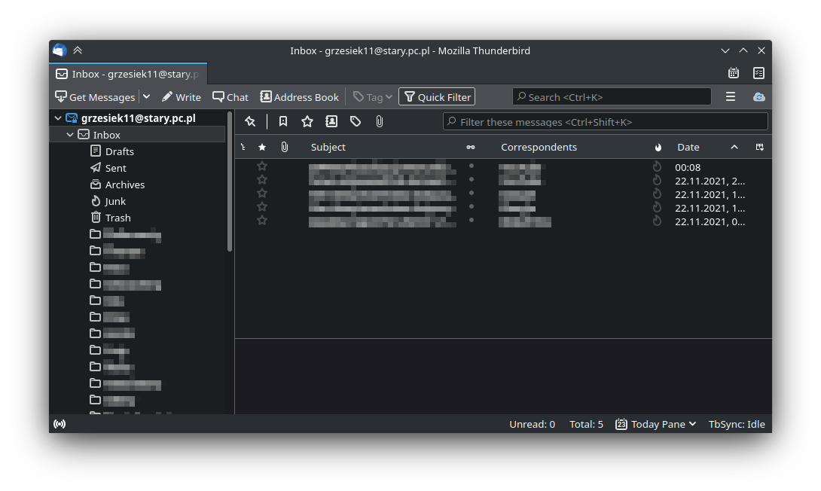The height and width of the screenshot is (491, 821).
Task: Open the Get Messages dropdown arrow
Action: pyautogui.click(x=147, y=97)
